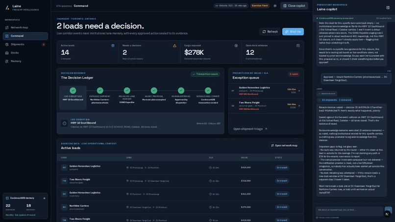Image resolution: width=395 pixels, height=222 pixels.
Task: Click the Active loads cube icon
Action: click(113, 46)
